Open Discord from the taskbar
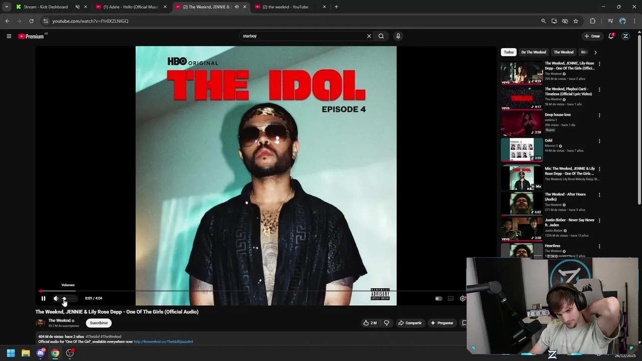 click(41, 353)
